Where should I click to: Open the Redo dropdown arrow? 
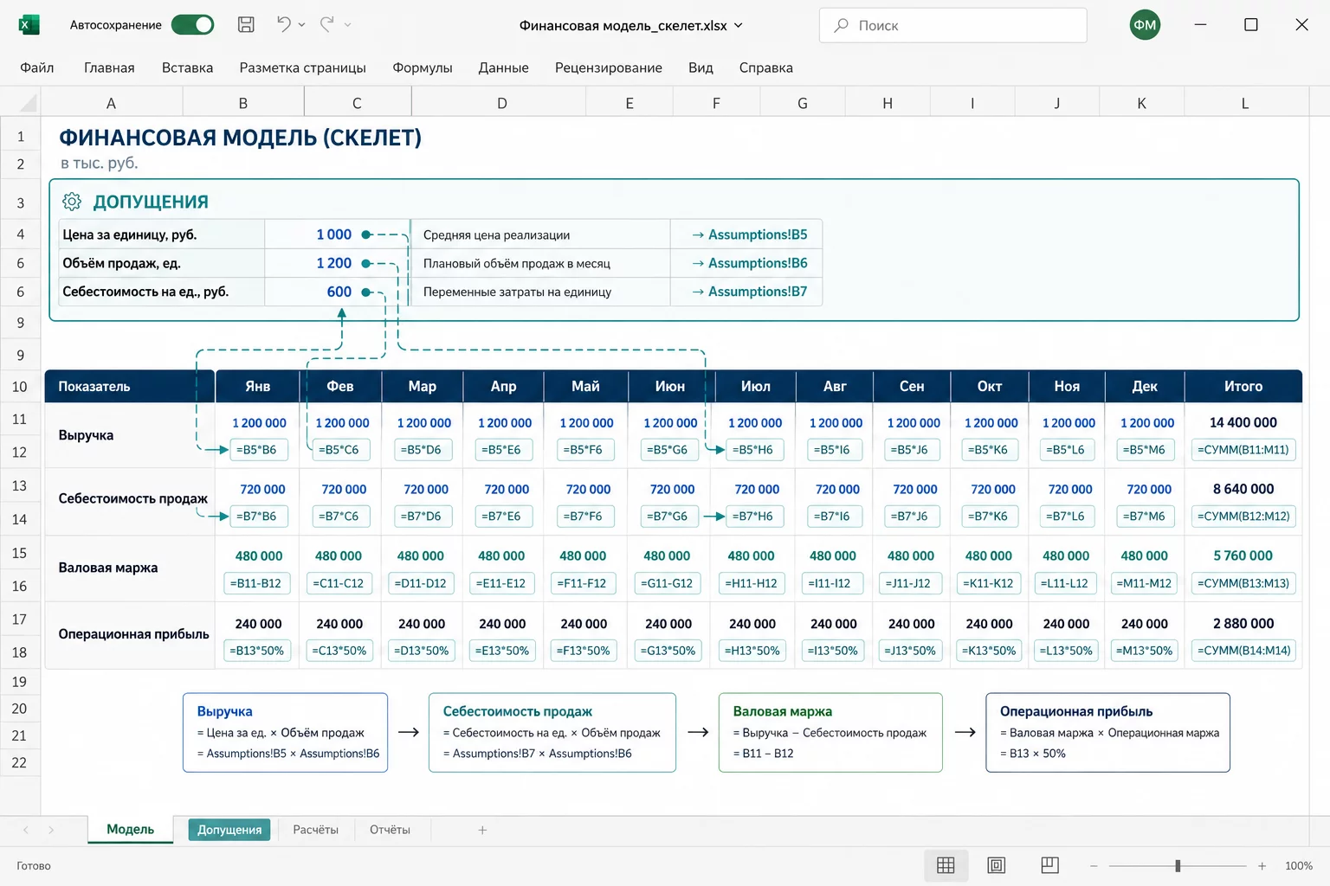pyautogui.click(x=347, y=25)
